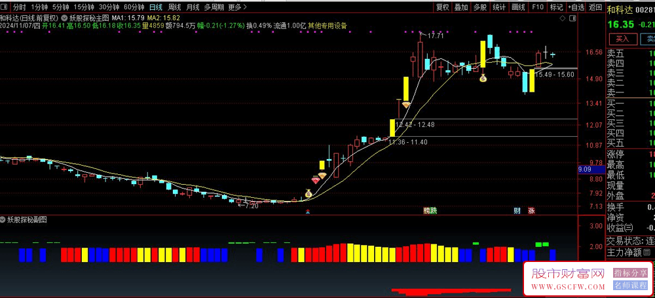
Task: Click the 和科达 stock name in quote panel
Action: pyautogui.click(x=620, y=10)
